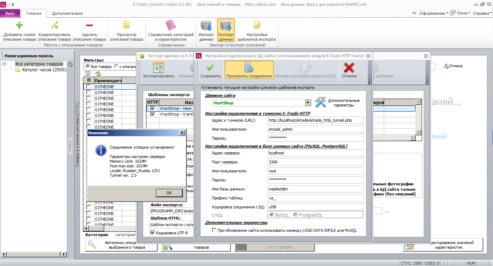Click the 'Импорт данных' database icon
Screen dimensions: 493x266
tap(206, 26)
